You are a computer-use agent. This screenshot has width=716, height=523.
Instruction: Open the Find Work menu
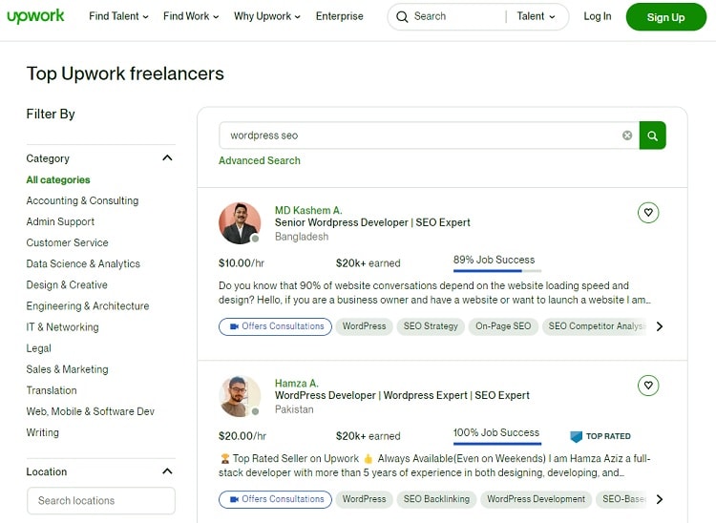click(x=191, y=16)
